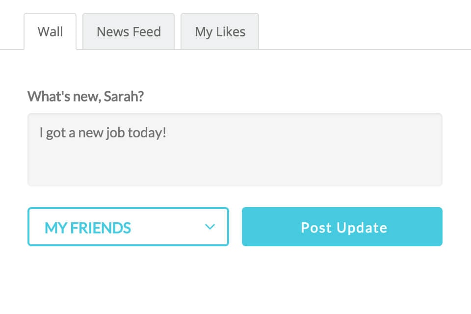This screenshot has height=314, width=471.
Task: Select the "News Feed" tab label
Action: click(129, 32)
